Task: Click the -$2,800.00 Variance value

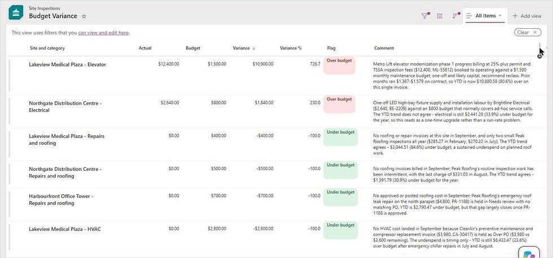Action: (x=263, y=229)
